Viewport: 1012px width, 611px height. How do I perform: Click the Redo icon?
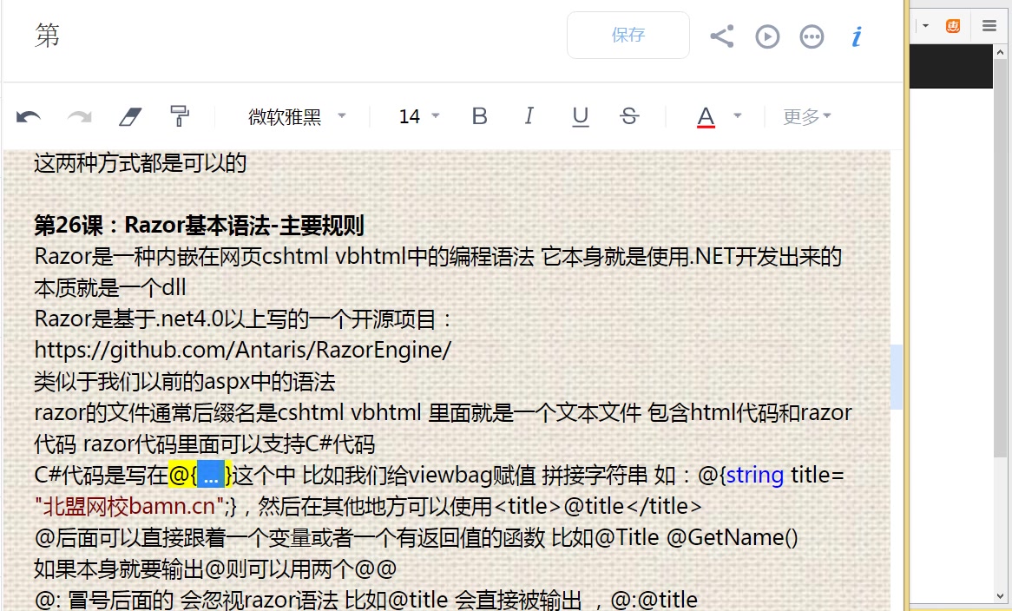point(79,115)
